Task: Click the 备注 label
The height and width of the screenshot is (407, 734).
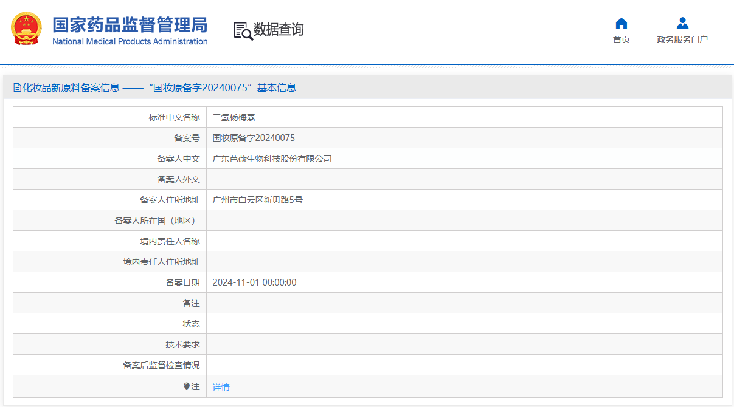Action: tap(191, 303)
